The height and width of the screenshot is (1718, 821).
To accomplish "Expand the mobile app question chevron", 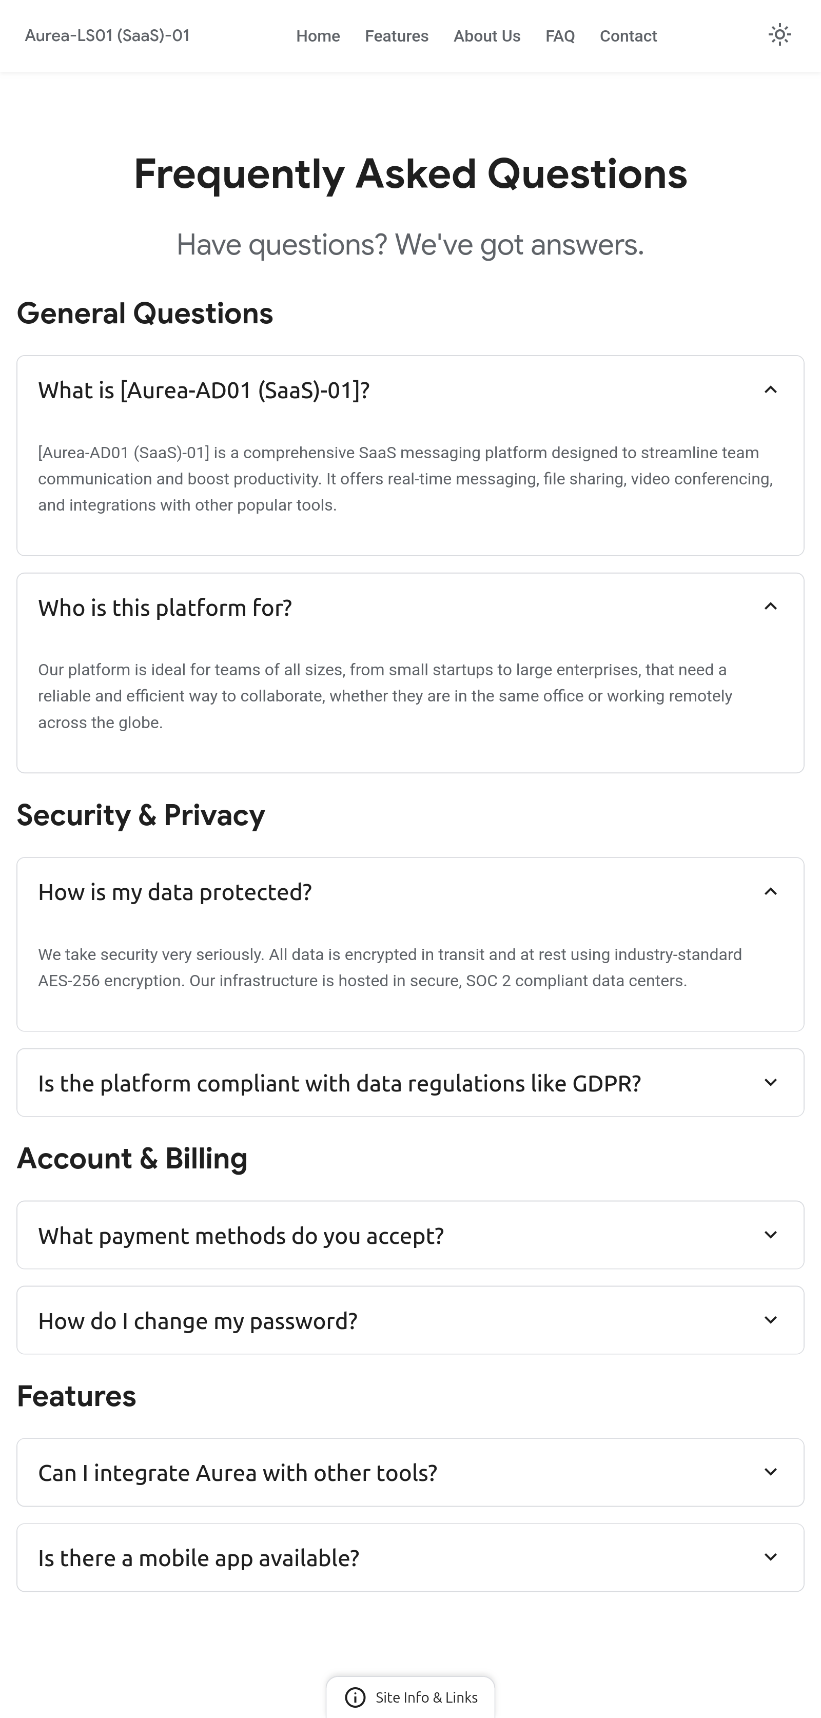I will [770, 1557].
